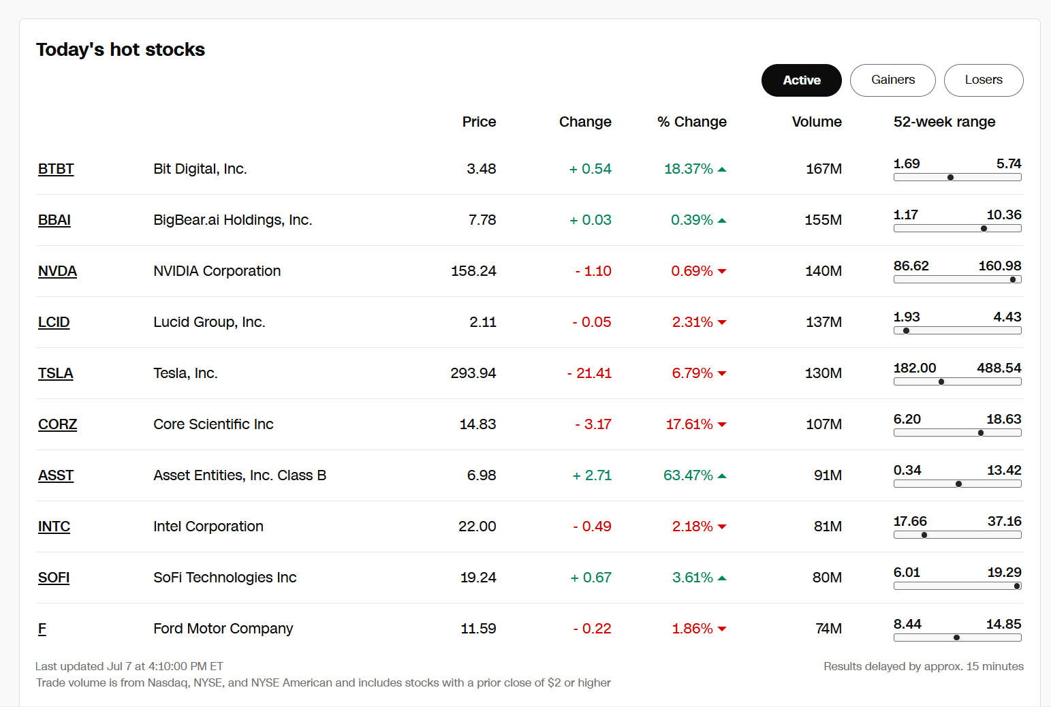The width and height of the screenshot is (1051, 707).
Task: Switch to the Gainers tab
Action: pos(893,80)
